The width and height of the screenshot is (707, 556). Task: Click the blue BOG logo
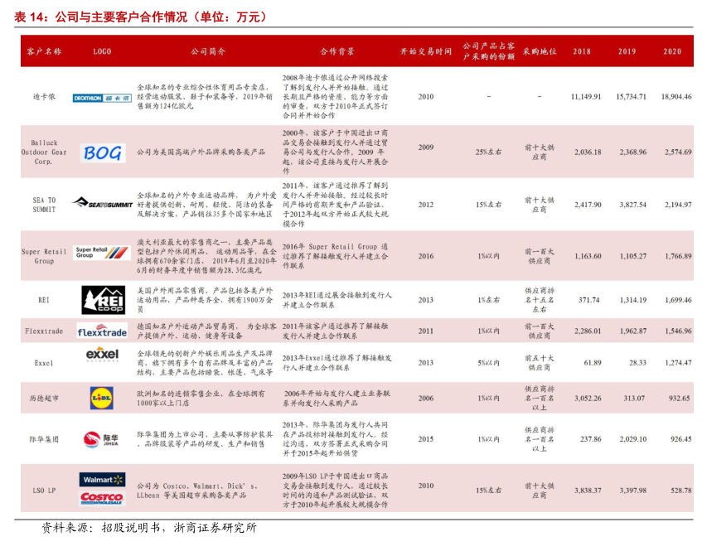click(x=102, y=152)
